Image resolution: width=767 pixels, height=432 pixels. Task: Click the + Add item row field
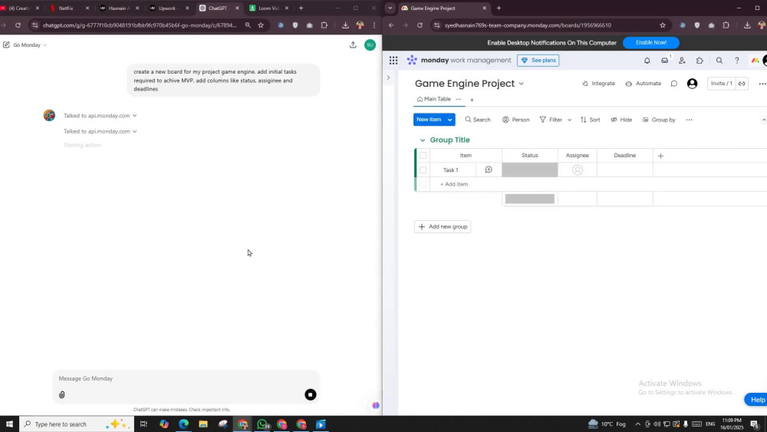click(454, 184)
